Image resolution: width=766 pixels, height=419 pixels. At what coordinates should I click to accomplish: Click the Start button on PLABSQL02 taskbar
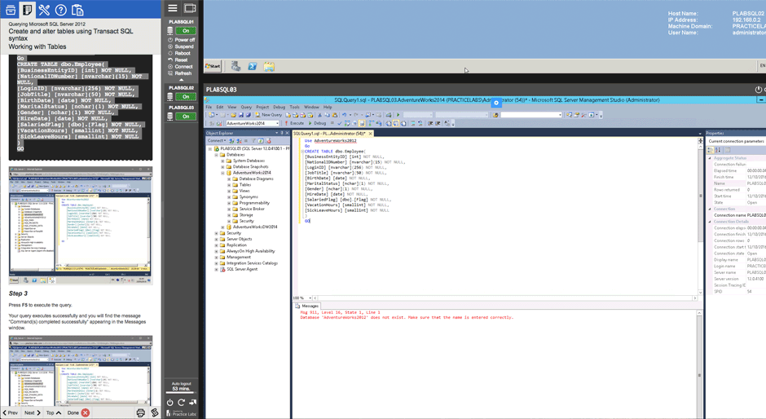(213, 66)
